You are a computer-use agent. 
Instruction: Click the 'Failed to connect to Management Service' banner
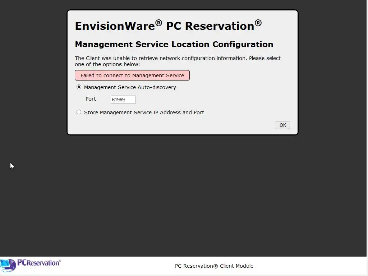132,75
